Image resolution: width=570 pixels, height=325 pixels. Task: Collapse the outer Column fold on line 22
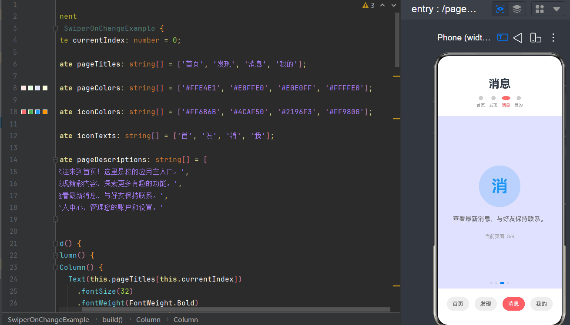tap(55, 255)
